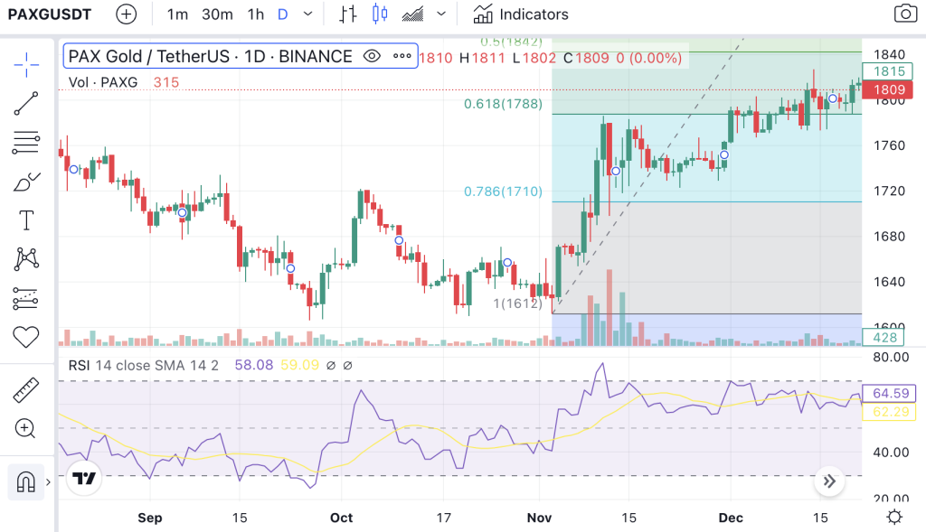
Task: Click the 0.786(1710) Fibonacci level label
Action: [x=503, y=191]
